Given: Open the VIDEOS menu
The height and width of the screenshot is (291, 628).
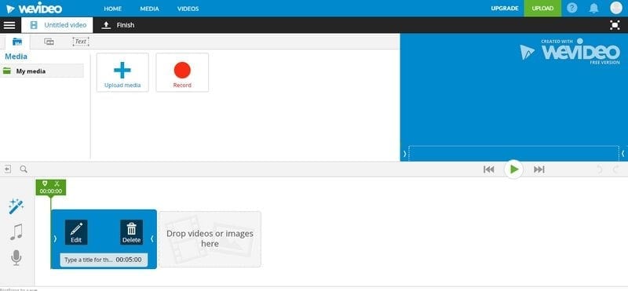Looking at the screenshot, I should coord(188,9).
